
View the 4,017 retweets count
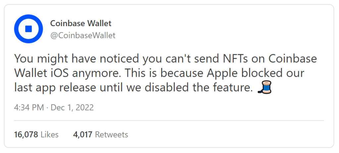tap(82, 134)
